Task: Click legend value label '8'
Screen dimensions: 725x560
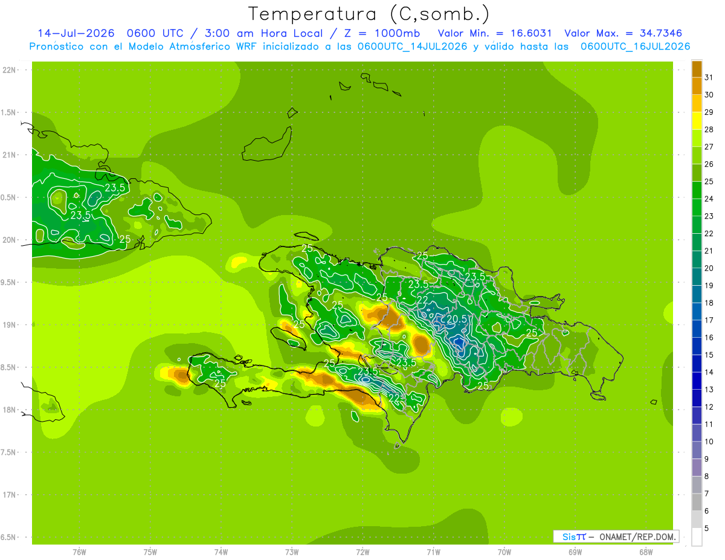Action: tap(707, 477)
